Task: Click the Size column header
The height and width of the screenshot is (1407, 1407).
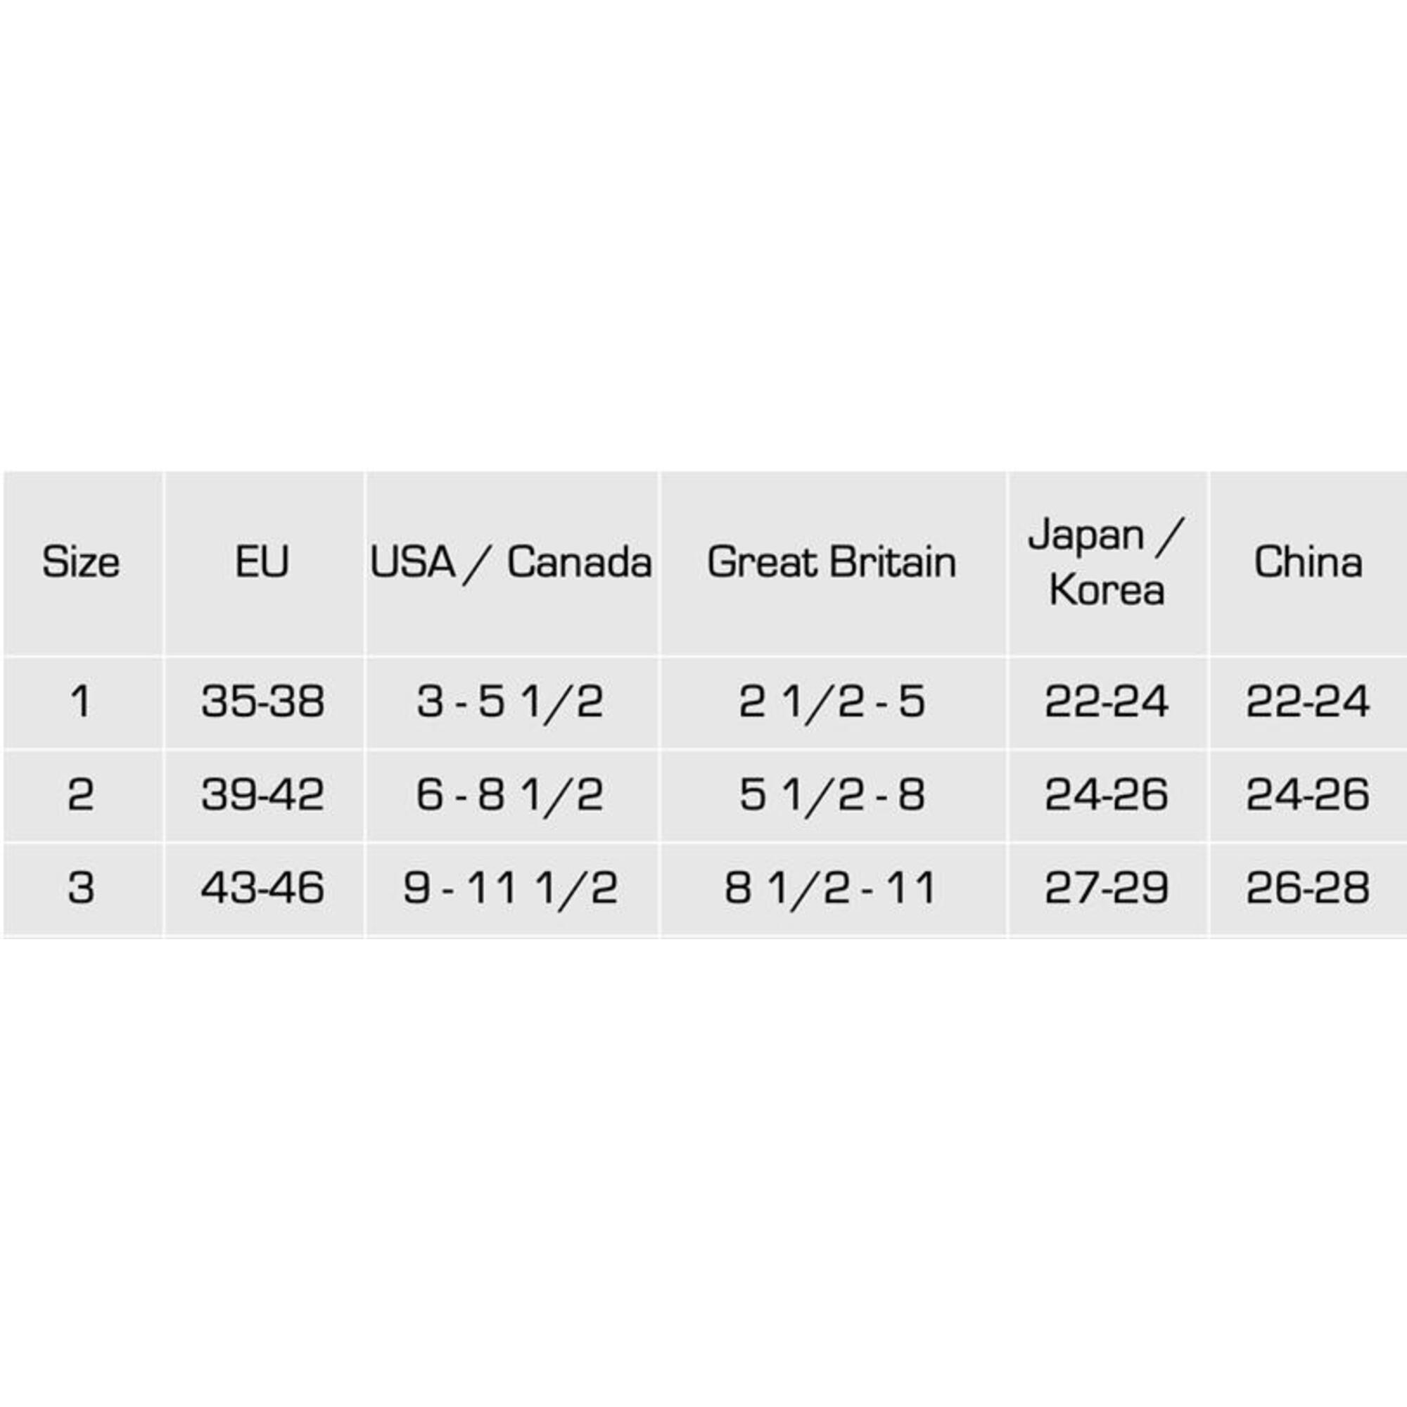Action: [x=81, y=562]
